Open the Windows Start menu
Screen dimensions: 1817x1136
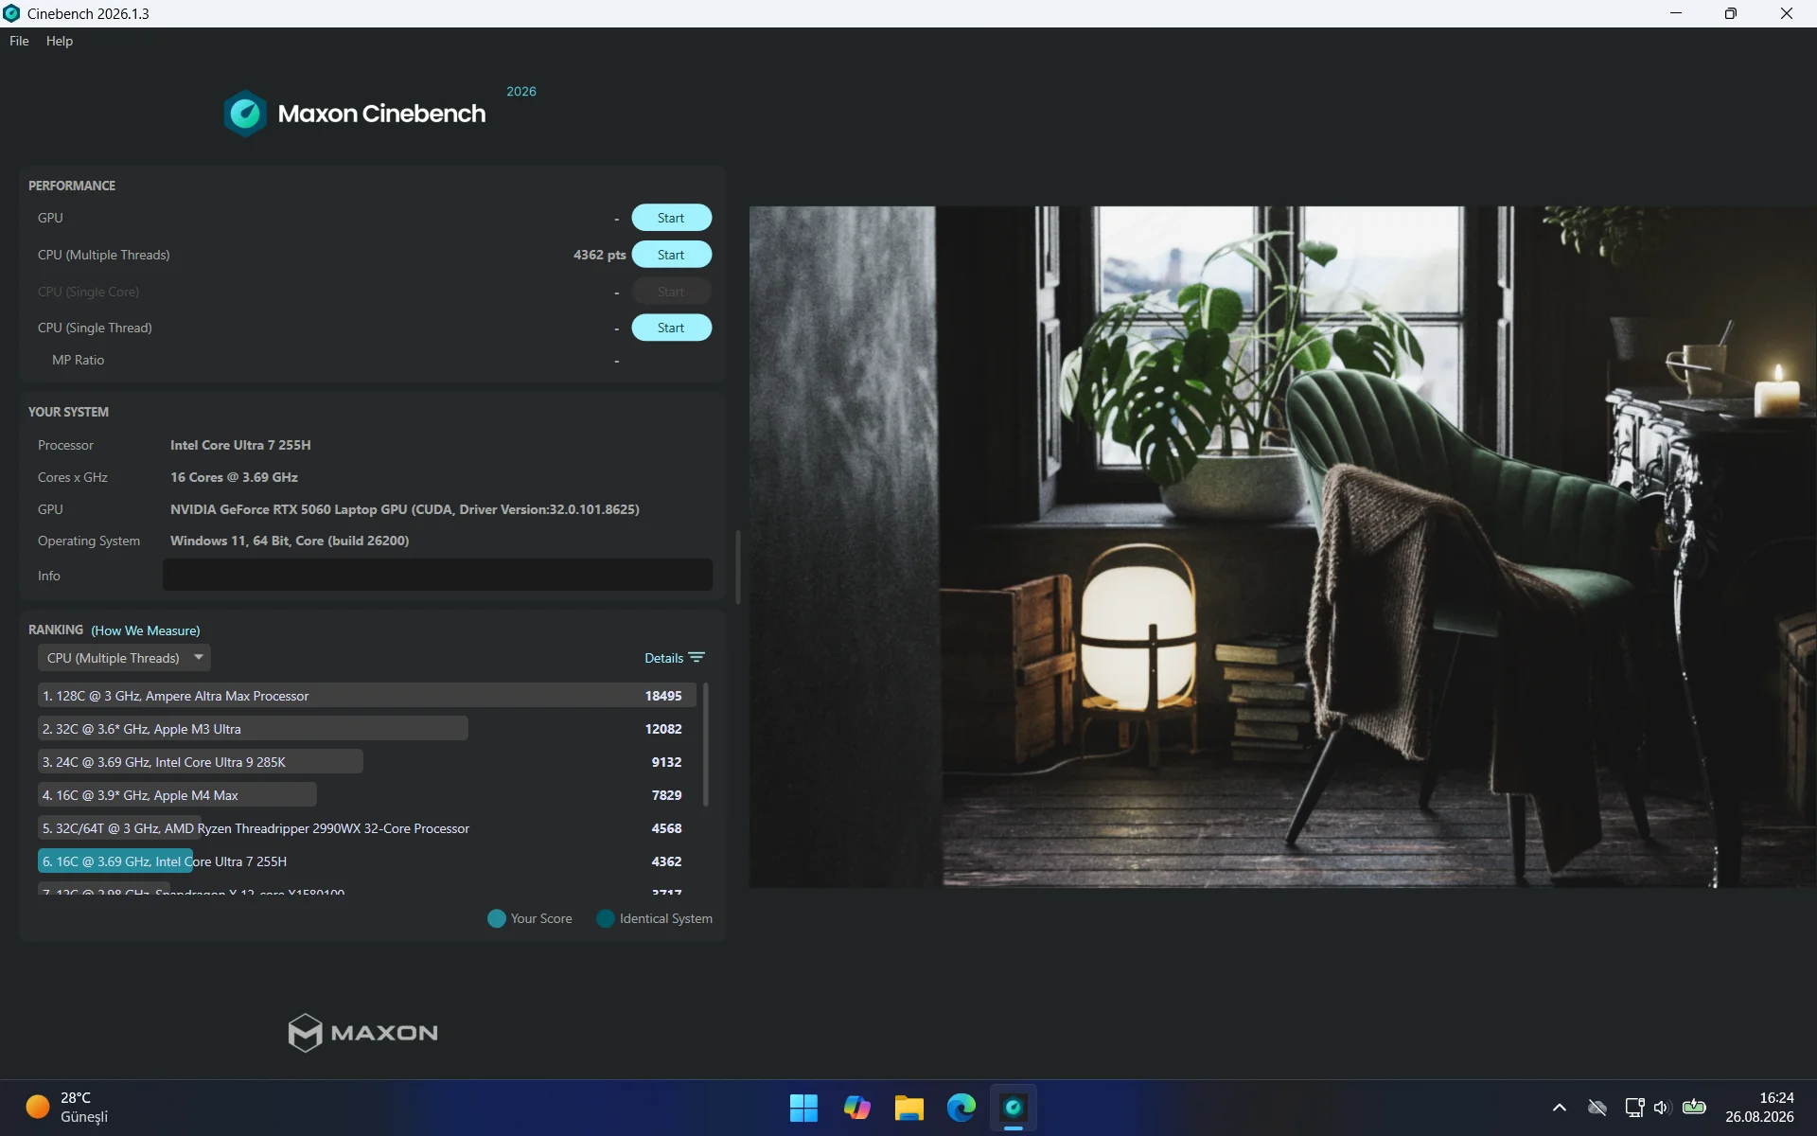point(803,1108)
